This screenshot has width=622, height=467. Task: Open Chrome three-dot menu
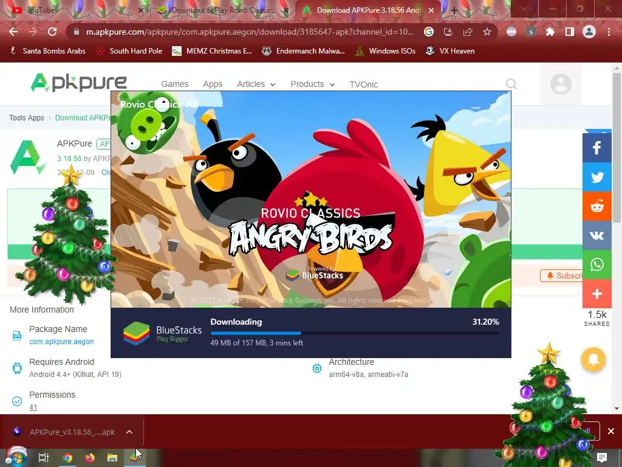click(609, 32)
